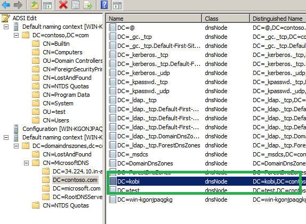Select the DC=_kerberos._udp row

pos(207,73)
